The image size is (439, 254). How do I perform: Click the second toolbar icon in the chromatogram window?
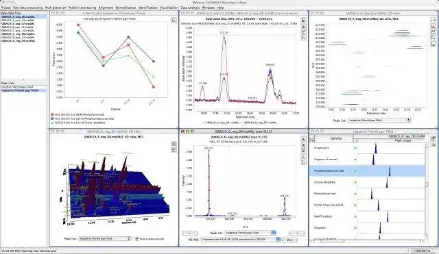click(x=303, y=26)
